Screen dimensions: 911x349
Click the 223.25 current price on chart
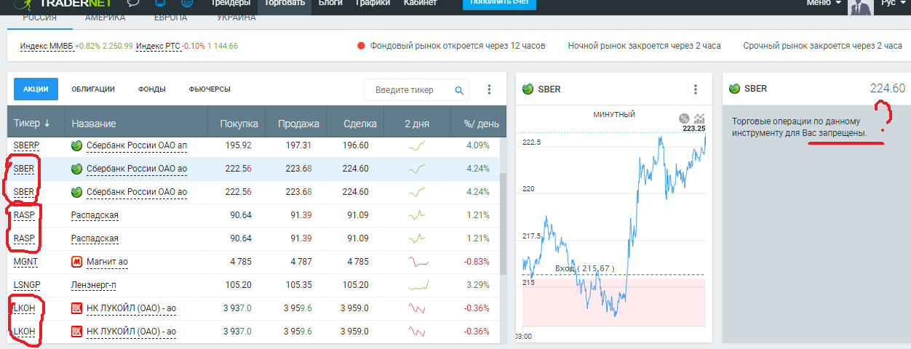pos(694,128)
